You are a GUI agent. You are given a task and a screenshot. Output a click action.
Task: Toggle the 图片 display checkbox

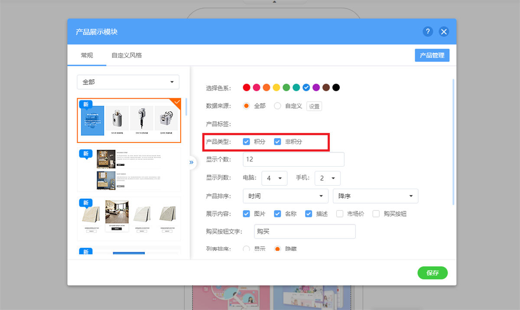click(x=247, y=214)
